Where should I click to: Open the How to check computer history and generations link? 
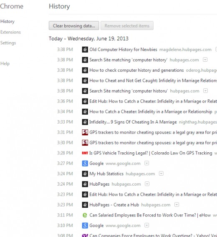click(x=136, y=70)
